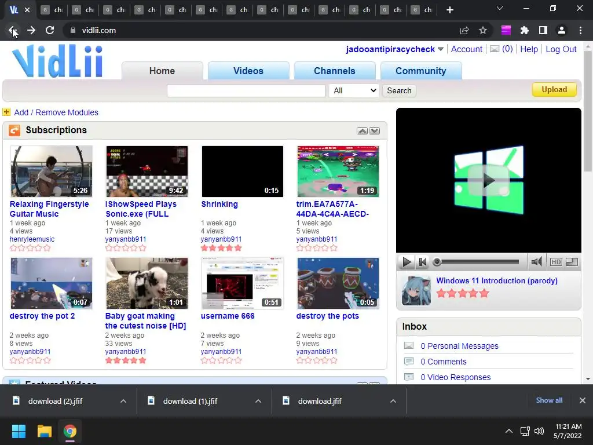This screenshot has width=593, height=445.
Task: Switch to the Videos tab
Action: [x=248, y=71]
